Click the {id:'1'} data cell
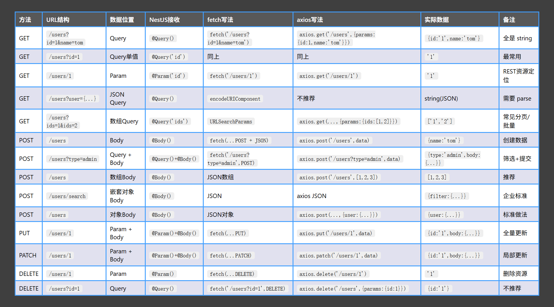The height and width of the screenshot is (307, 554). click(460, 289)
